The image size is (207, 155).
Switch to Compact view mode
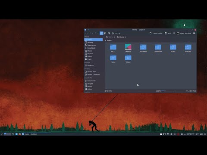coord(105,33)
